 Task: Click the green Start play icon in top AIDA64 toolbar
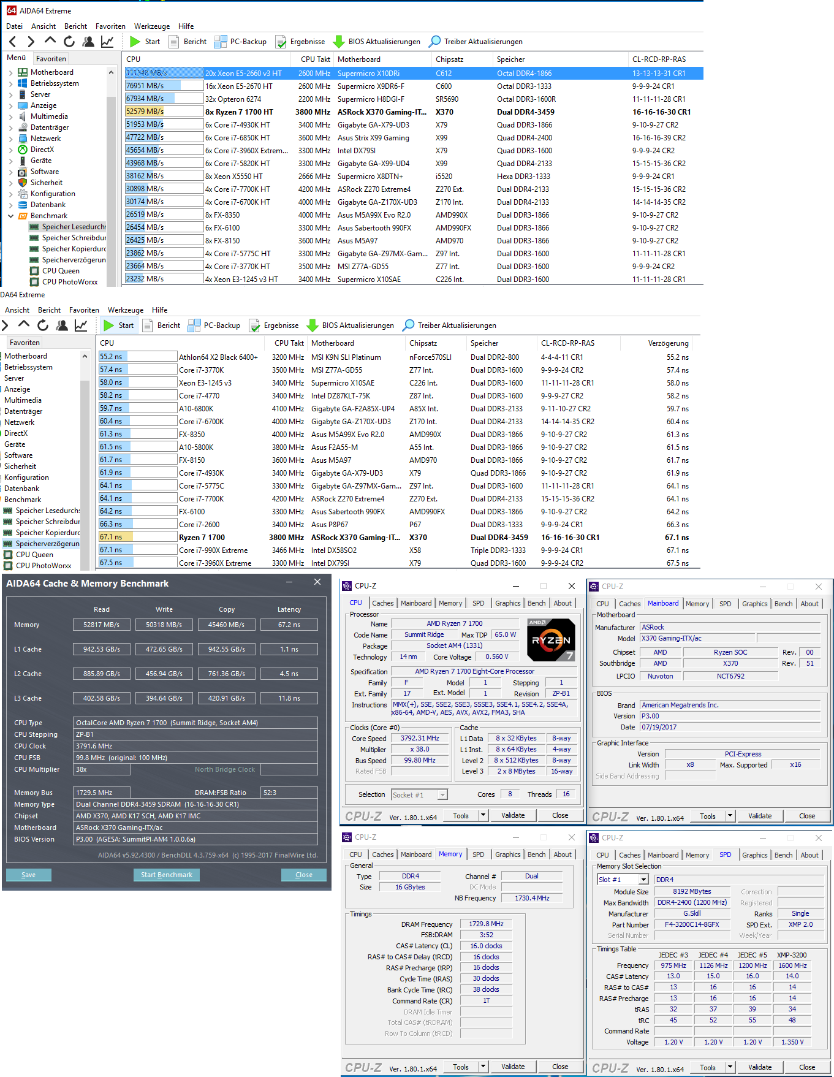click(x=135, y=42)
